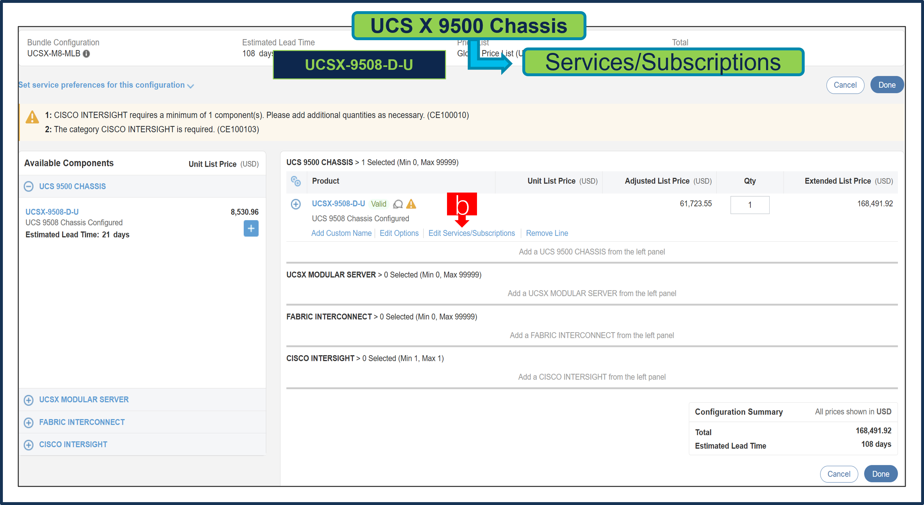Click the CE100103 error message line
This screenshot has height=505, width=924.
point(152,129)
